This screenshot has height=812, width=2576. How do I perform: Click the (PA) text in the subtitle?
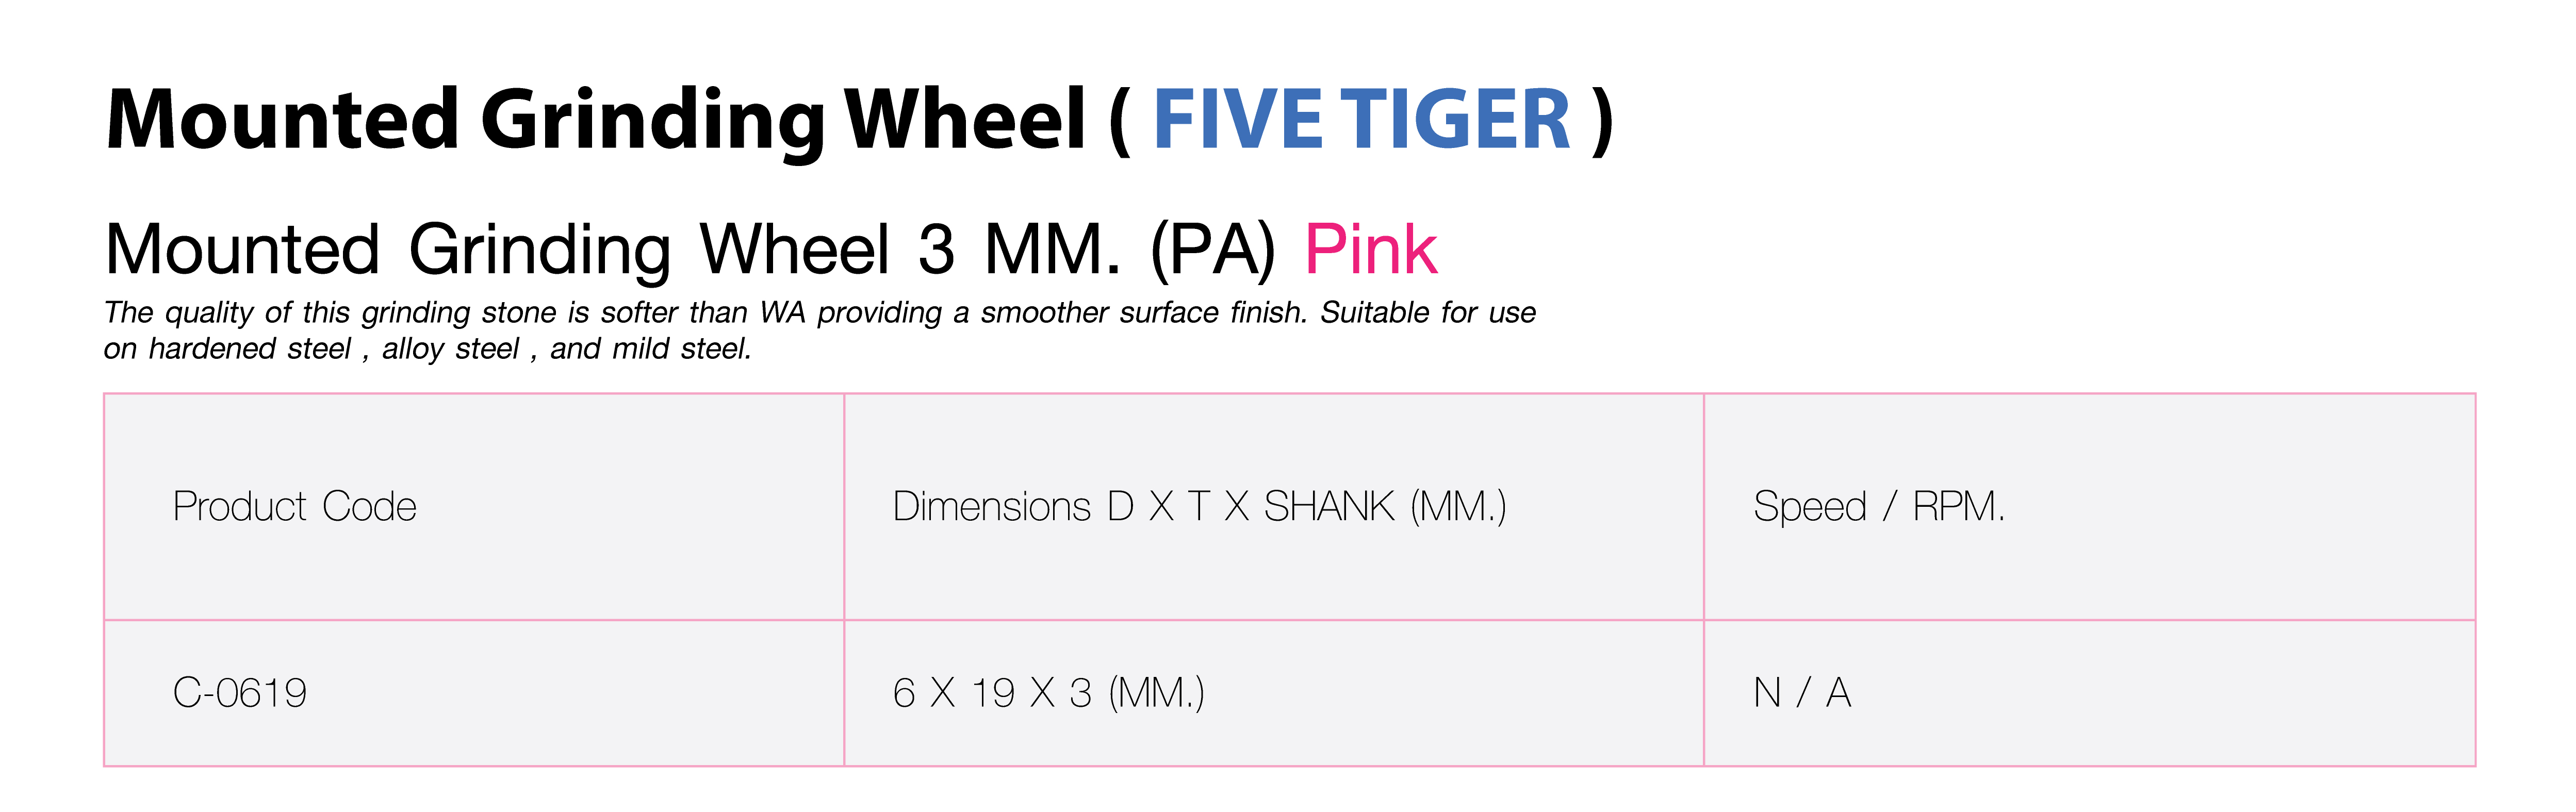(x=1212, y=249)
